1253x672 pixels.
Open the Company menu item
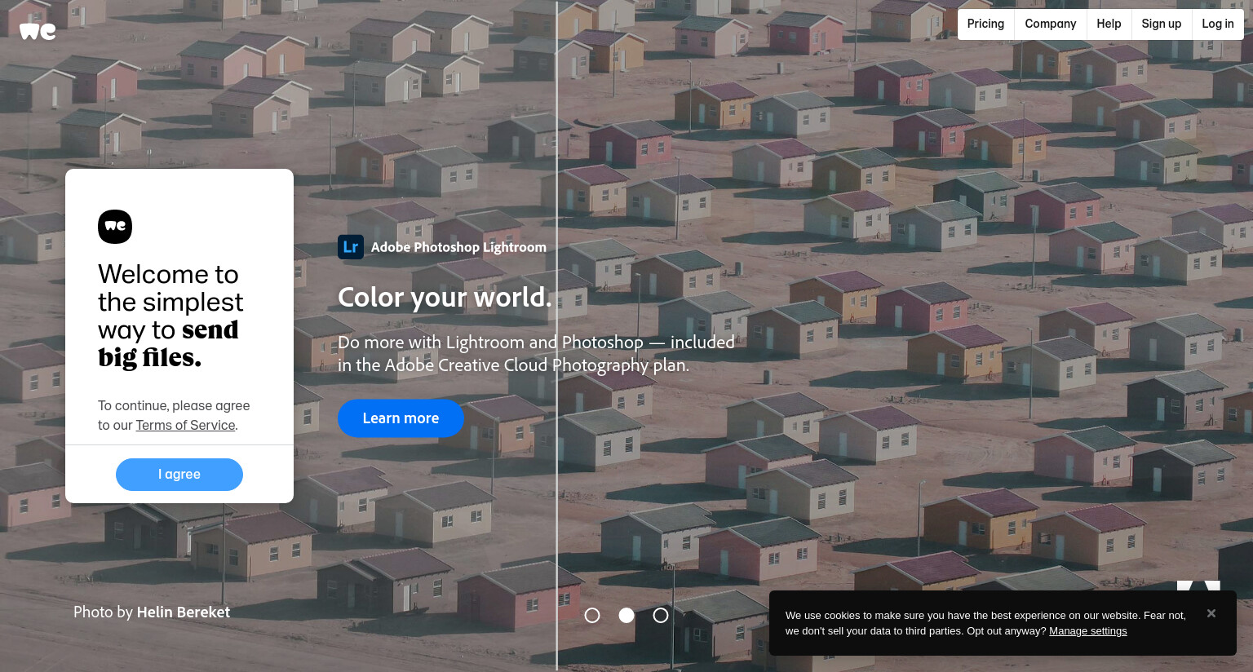pyautogui.click(x=1051, y=24)
